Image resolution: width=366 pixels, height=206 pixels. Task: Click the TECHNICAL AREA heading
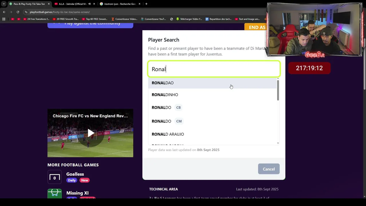pyautogui.click(x=164, y=189)
